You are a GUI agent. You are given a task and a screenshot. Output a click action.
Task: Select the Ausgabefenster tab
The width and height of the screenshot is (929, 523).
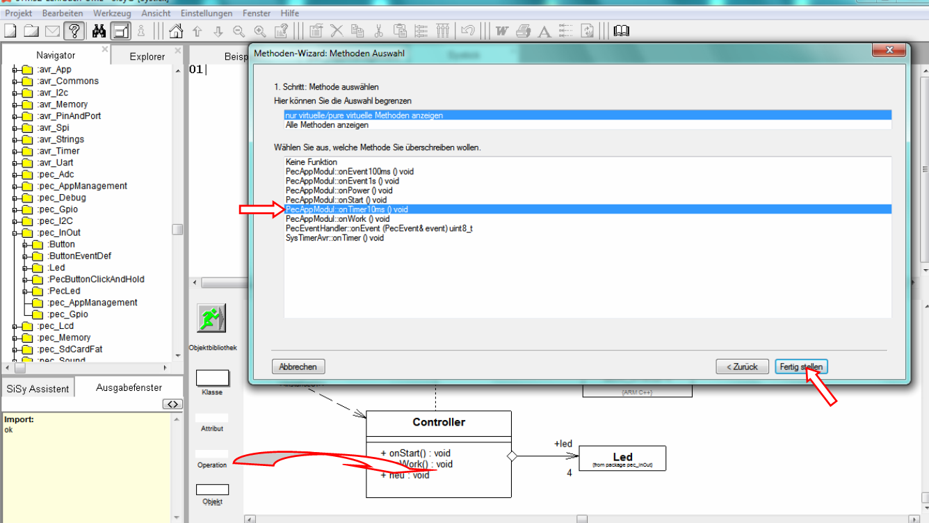pos(129,387)
